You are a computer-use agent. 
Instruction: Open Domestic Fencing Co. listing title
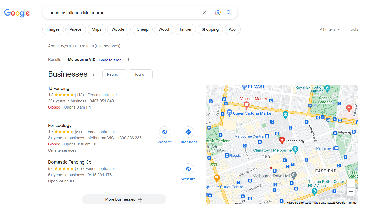tap(70, 162)
